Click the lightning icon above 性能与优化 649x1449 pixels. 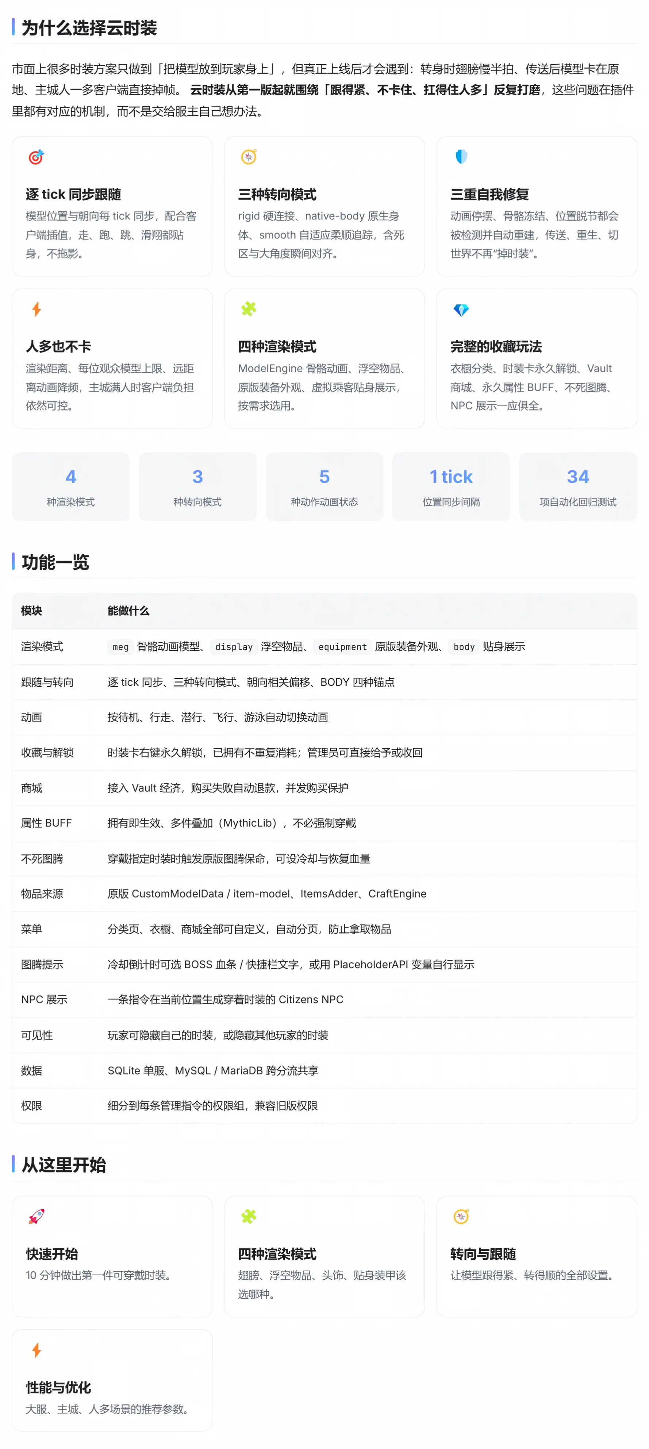pyautogui.click(x=37, y=1350)
